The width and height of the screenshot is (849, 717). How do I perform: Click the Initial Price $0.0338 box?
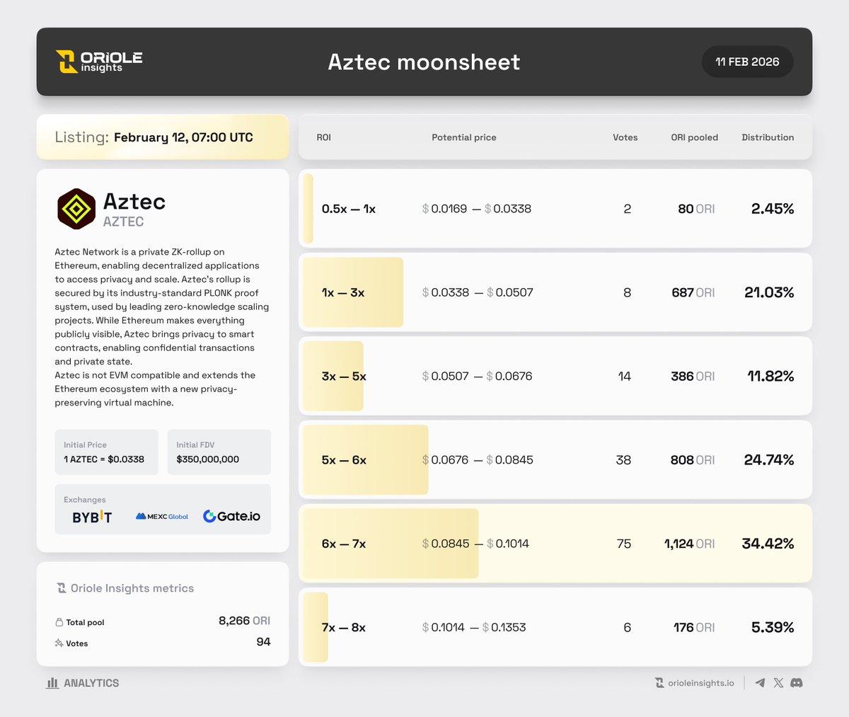(x=106, y=452)
